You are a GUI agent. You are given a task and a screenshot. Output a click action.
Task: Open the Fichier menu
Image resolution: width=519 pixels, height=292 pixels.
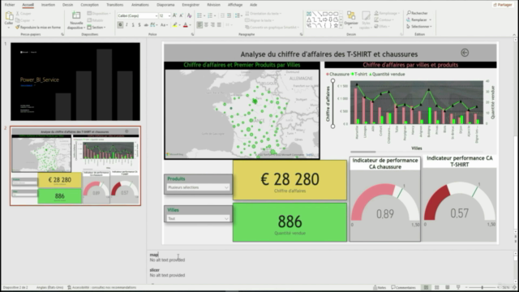[x=10, y=5]
